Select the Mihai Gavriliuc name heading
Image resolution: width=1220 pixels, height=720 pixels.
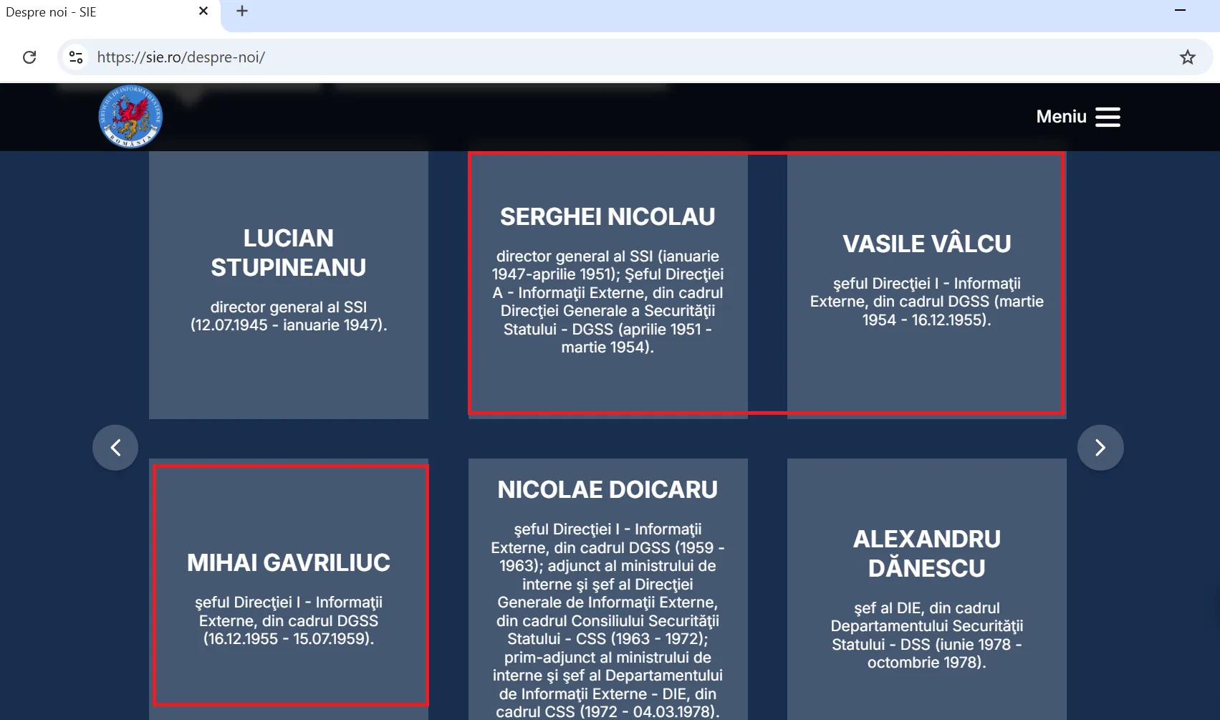pyautogui.click(x=289, y=562)
